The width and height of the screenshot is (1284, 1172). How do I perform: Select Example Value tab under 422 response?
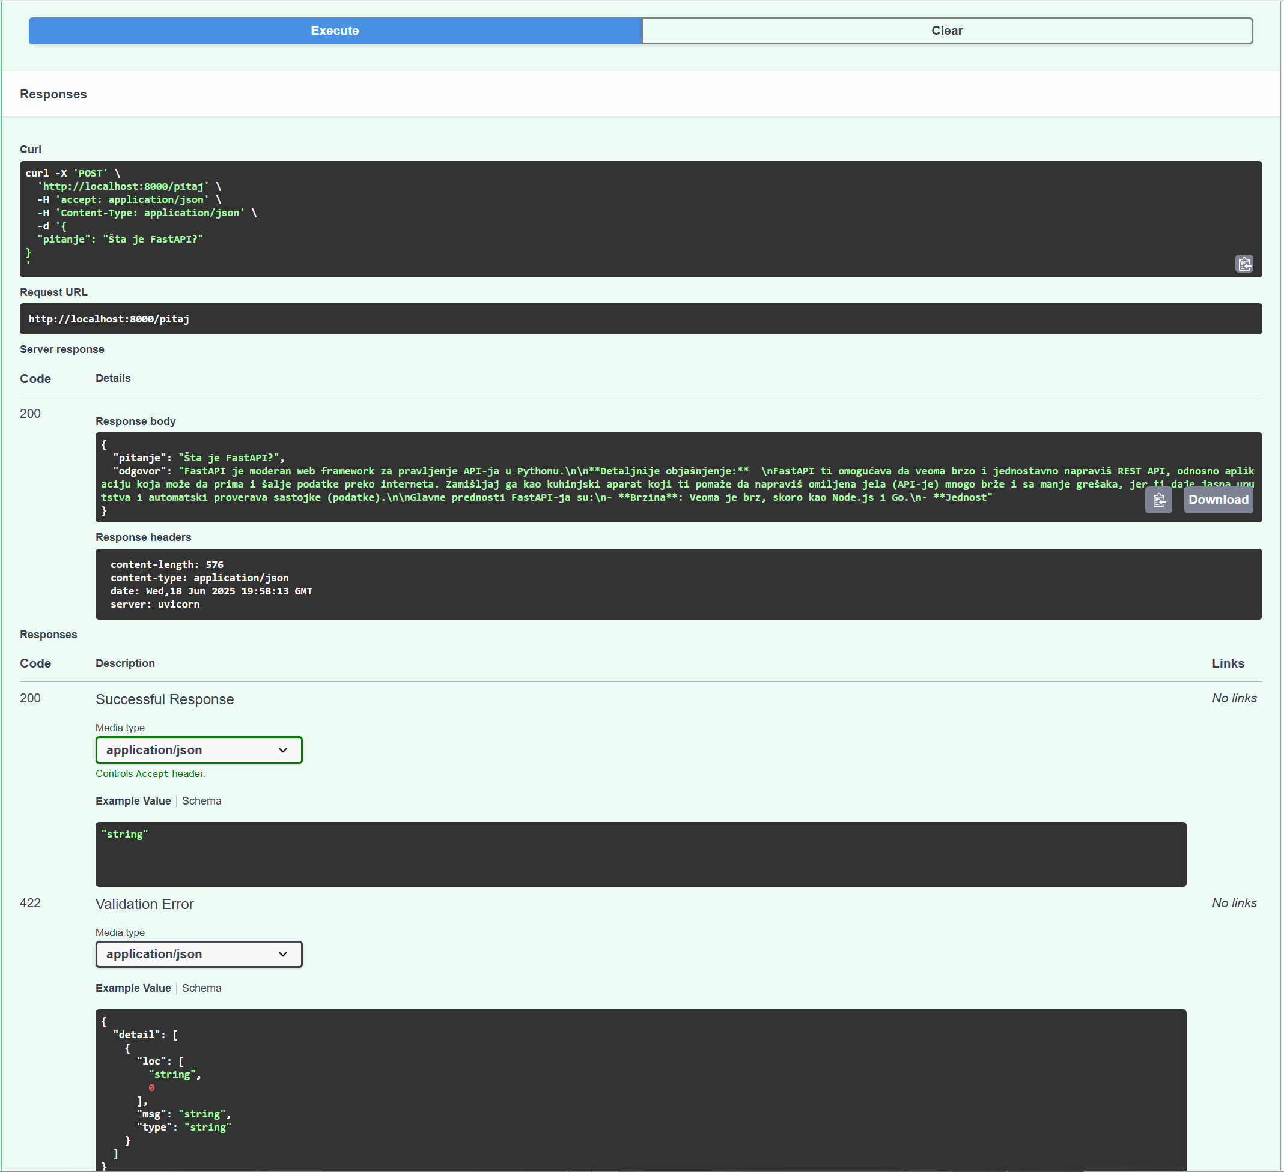(x=132, y=988)
